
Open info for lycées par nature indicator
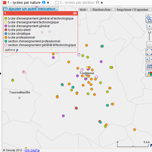point(44,3)
